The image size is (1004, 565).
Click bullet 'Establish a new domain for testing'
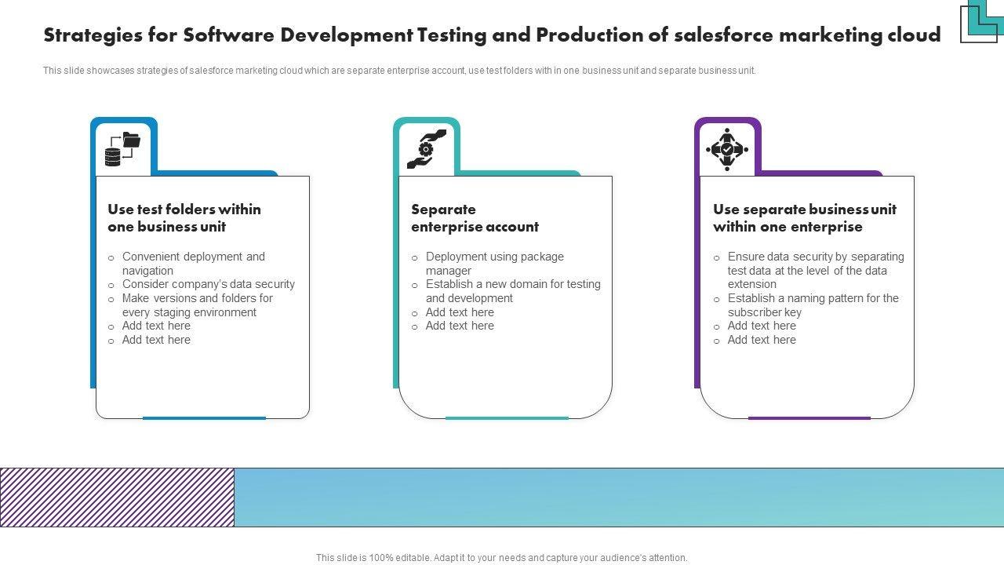[513, 291]
